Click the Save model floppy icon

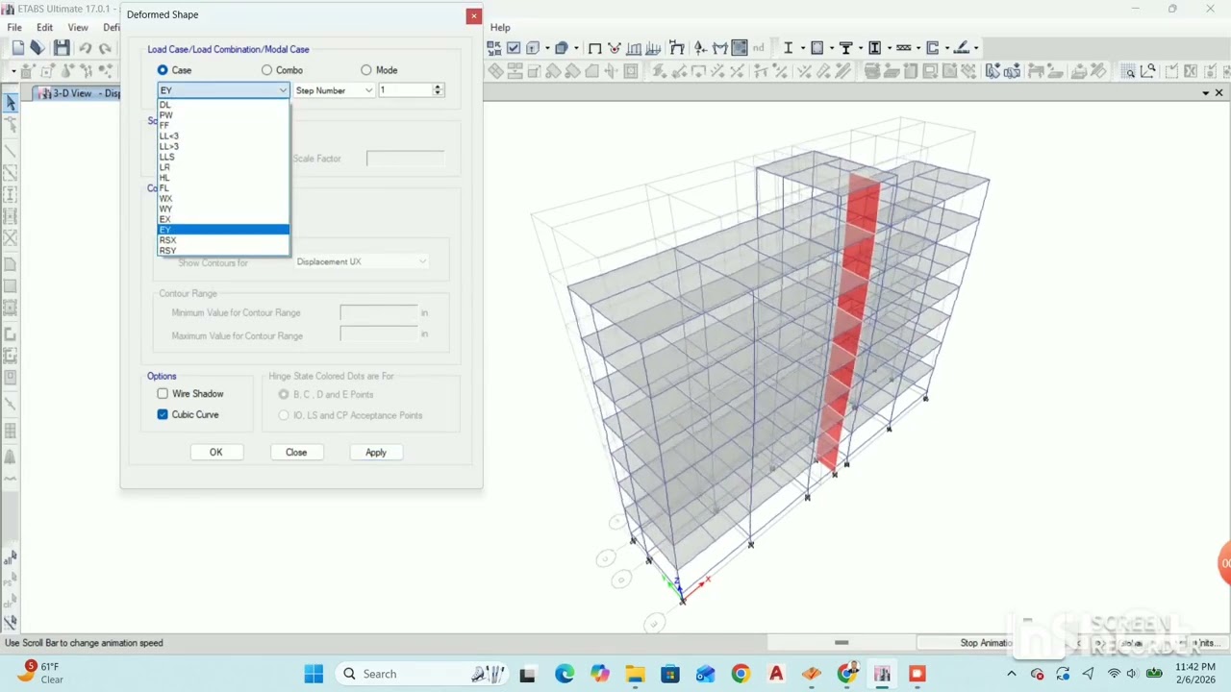pyautogui.click(x=62, y=48)
